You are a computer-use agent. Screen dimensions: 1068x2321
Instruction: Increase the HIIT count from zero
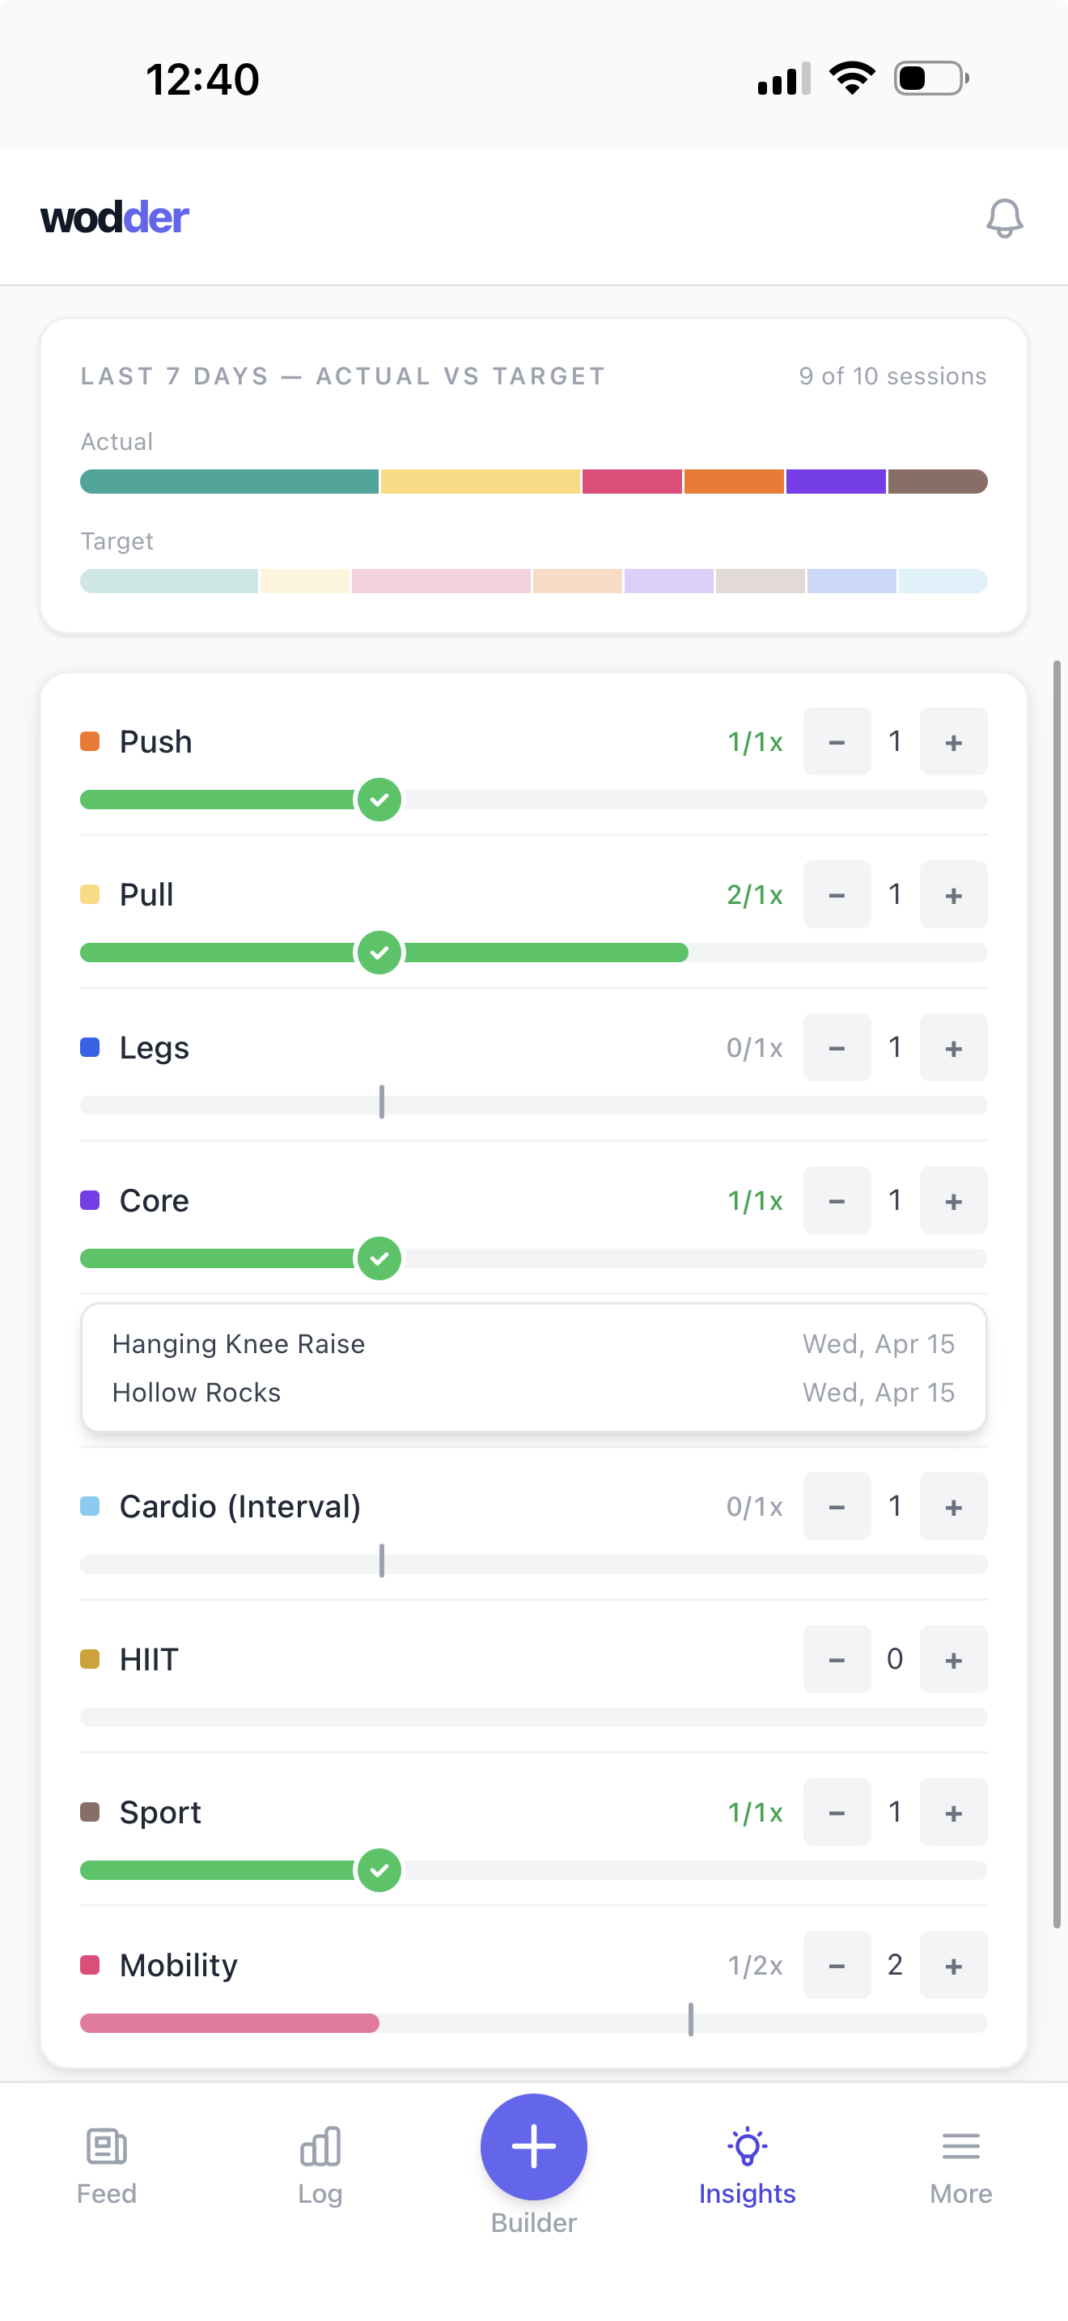(x=953, y=1659)
